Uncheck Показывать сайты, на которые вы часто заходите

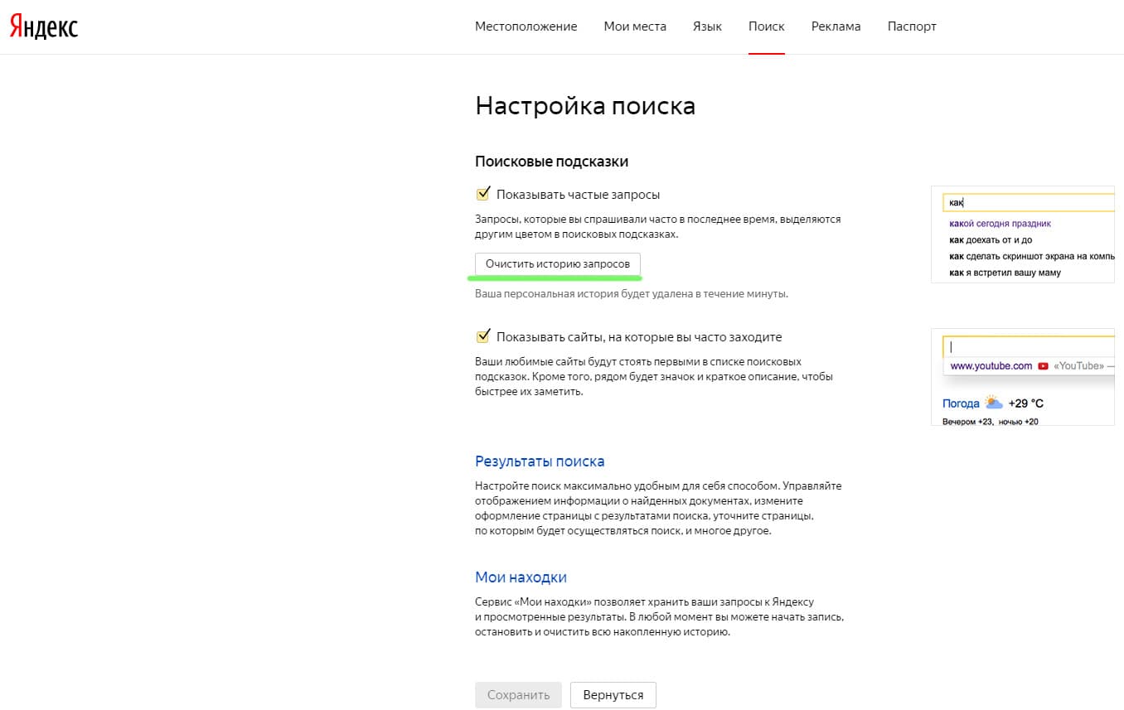(x=482, y=337)
